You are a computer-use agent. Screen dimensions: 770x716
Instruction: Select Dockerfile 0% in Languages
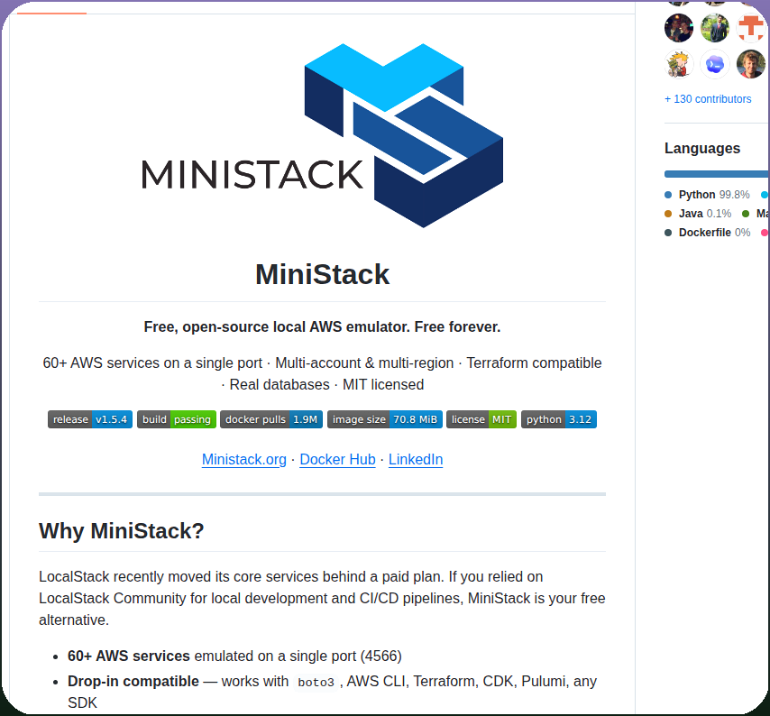(x=707, y=233)
